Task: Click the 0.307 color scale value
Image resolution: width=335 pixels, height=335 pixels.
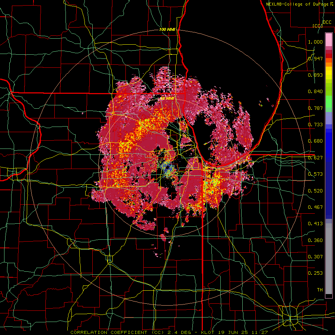Action: (x=315, y=257)
